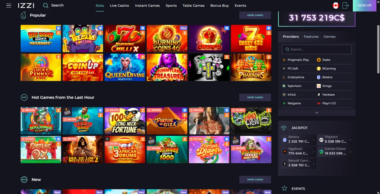Expand the Belatra jackpot arrow
The image size is (380, 194).
313,140
